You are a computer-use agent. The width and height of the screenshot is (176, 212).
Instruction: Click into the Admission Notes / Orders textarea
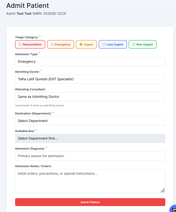tap(90, 181)
